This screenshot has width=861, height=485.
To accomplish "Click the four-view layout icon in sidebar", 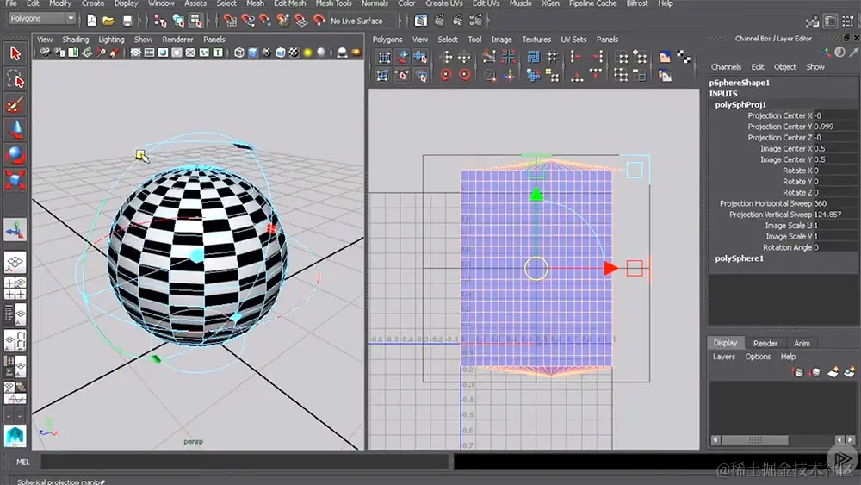I will point(15,289).
